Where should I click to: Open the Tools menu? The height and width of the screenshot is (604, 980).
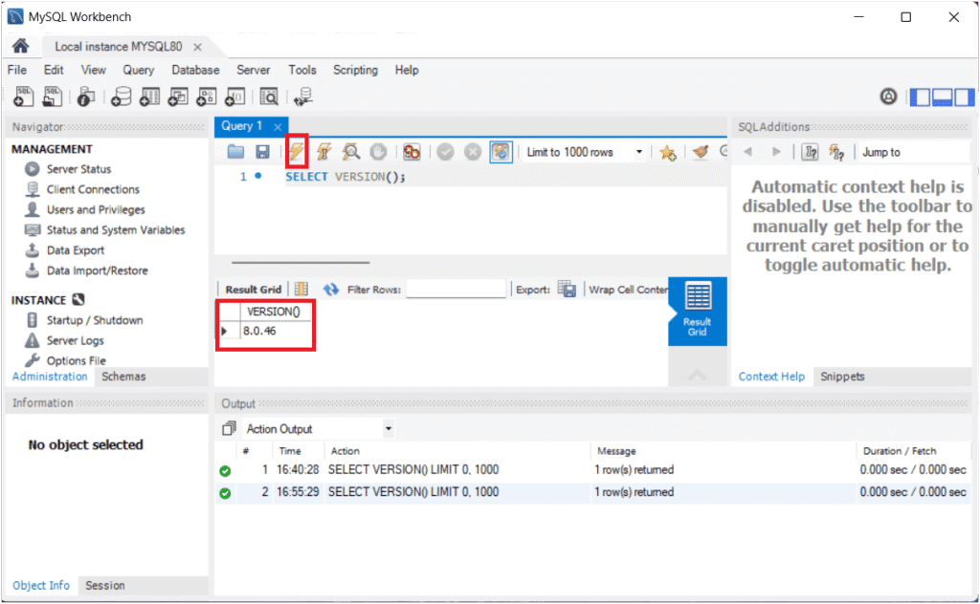point(301,70)
